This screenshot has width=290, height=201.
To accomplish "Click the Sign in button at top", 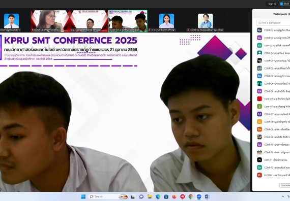I will pos(272,4).
